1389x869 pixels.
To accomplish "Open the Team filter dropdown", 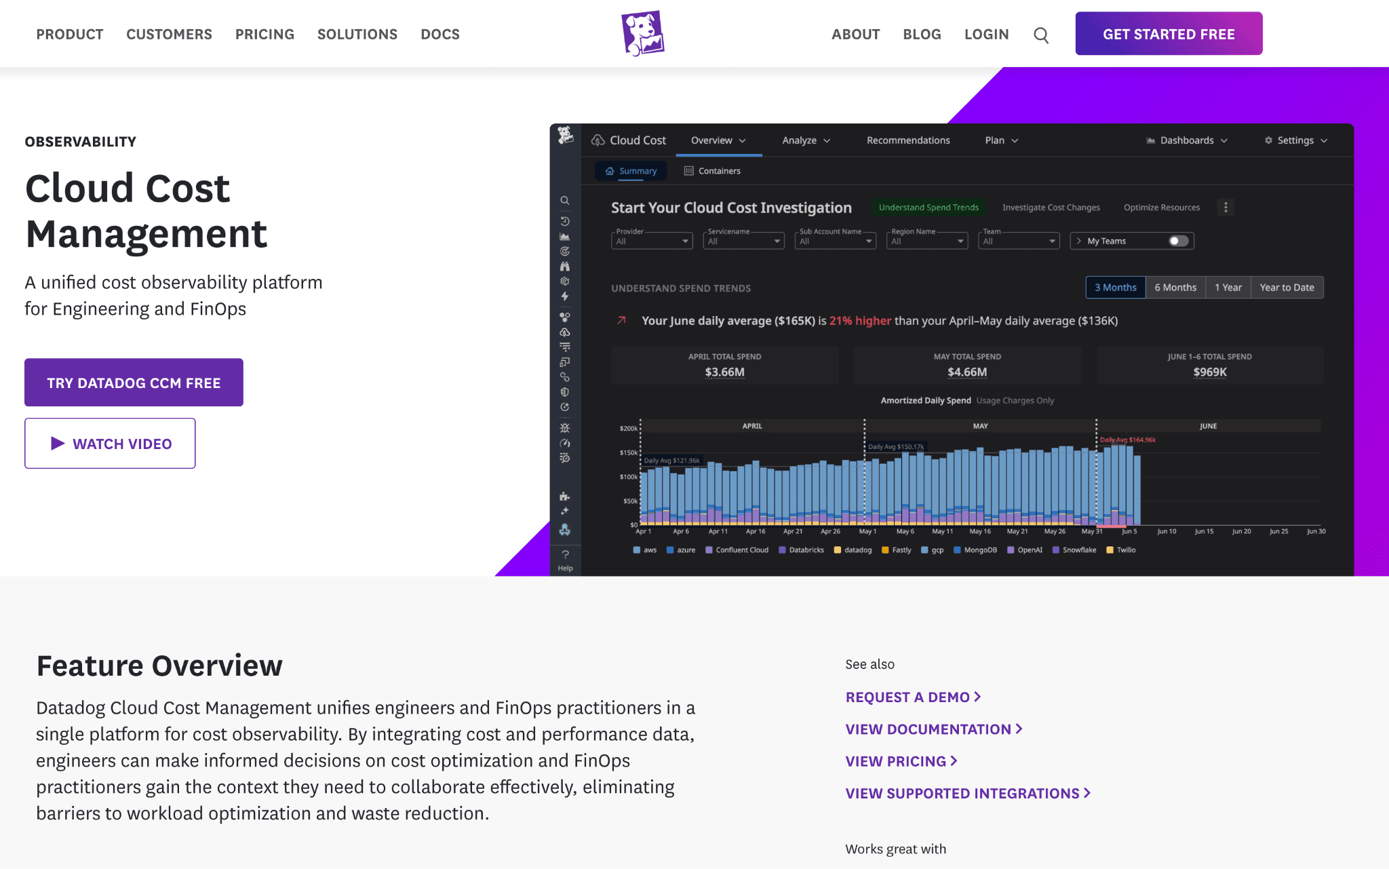I will tap(1018, 241).
